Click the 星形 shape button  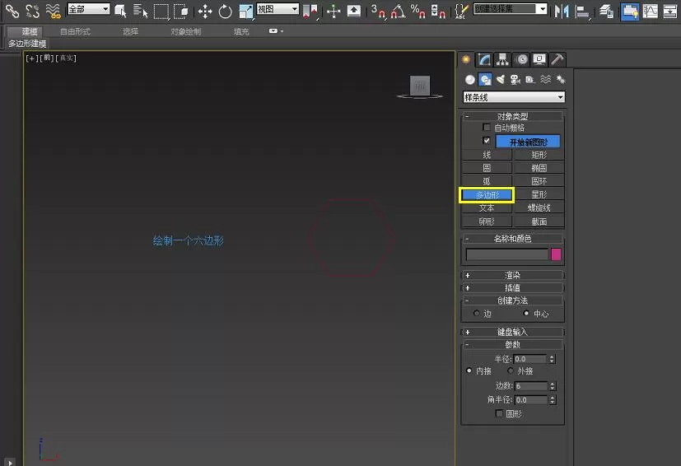coord(539,194)
